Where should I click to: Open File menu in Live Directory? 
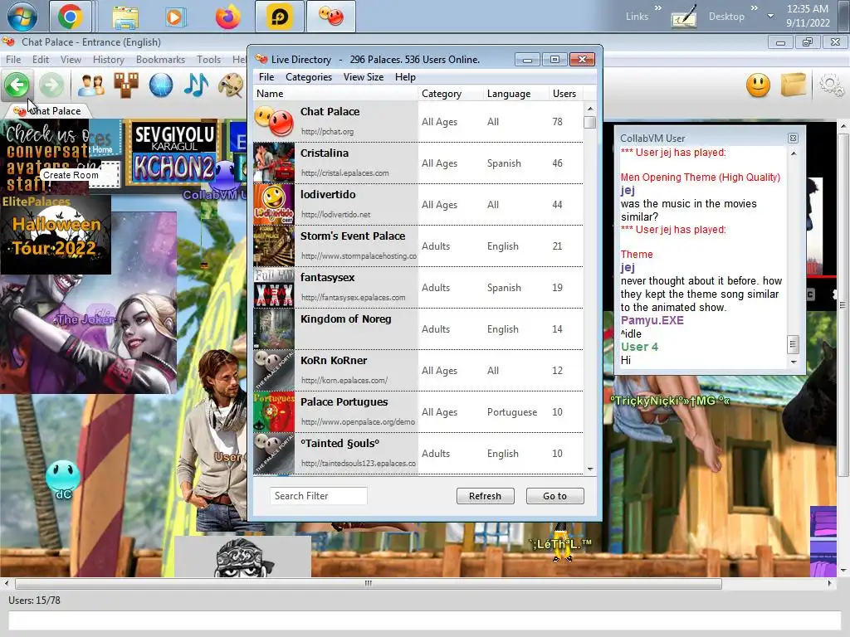266,77
